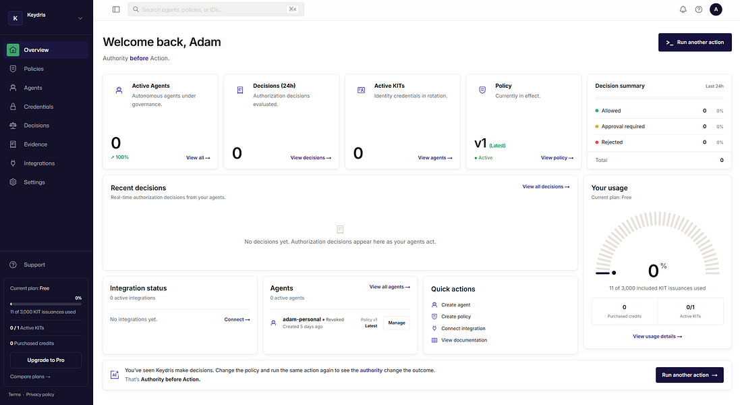Click the top Run another action button
740x405 pixels.
pyautogui.click(x=695, y=43)
